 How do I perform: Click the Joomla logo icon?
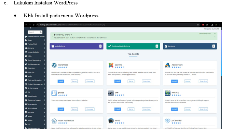(111, 65)
